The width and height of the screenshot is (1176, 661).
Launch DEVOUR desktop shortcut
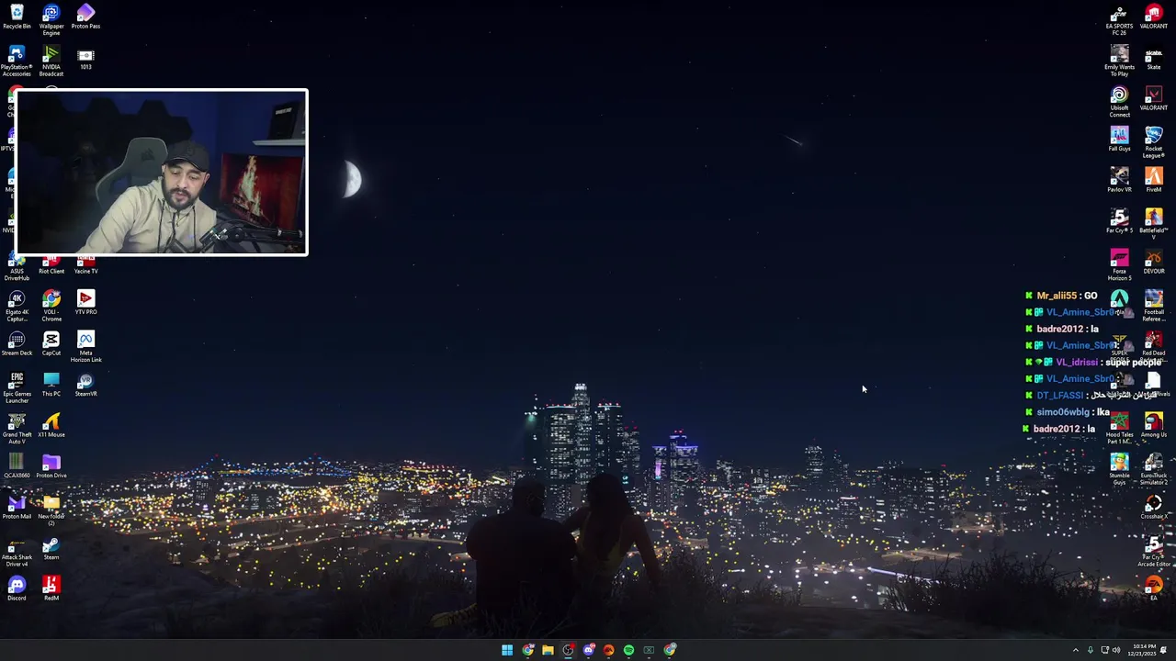pos(1154,262)
